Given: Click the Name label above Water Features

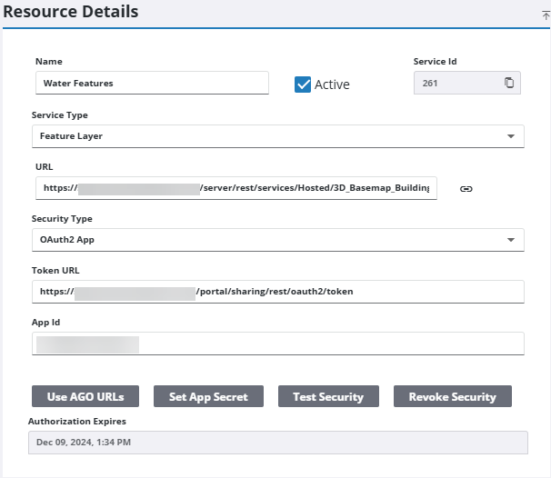Looking at the screenshot, I should pos(49,62).
